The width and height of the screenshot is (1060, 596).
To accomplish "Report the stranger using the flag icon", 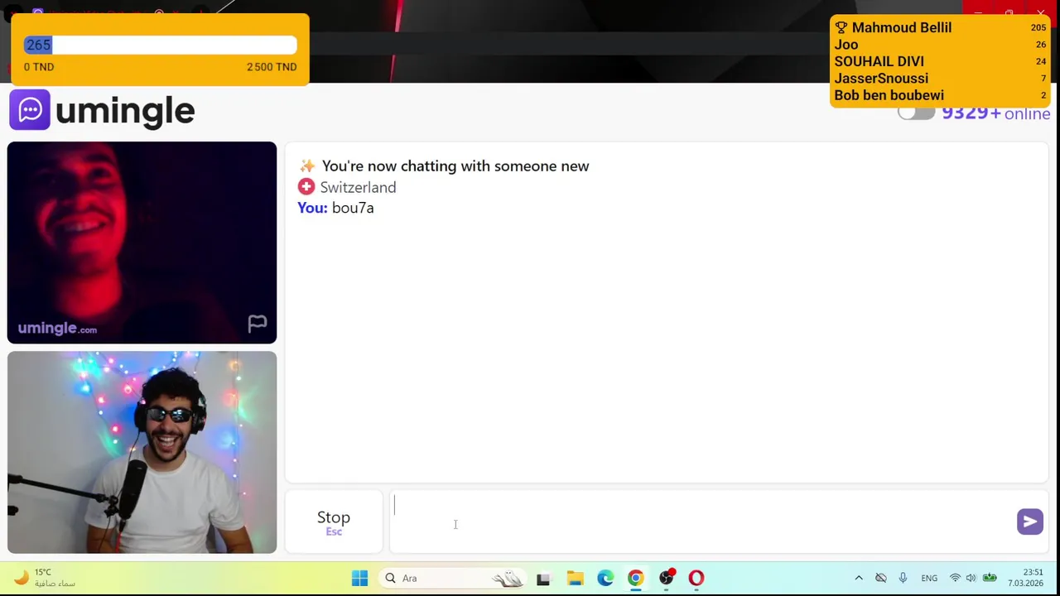I will tap(258, 324).
